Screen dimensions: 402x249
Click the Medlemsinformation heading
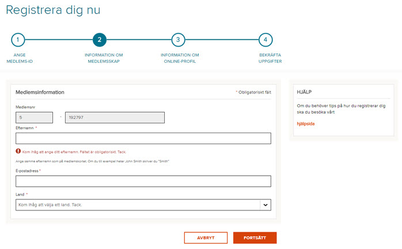click(40, 92)
